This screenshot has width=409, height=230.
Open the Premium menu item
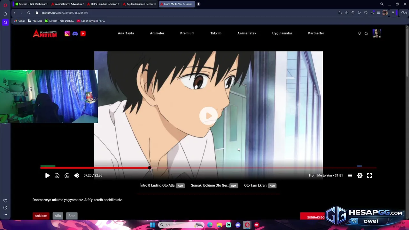187,33
